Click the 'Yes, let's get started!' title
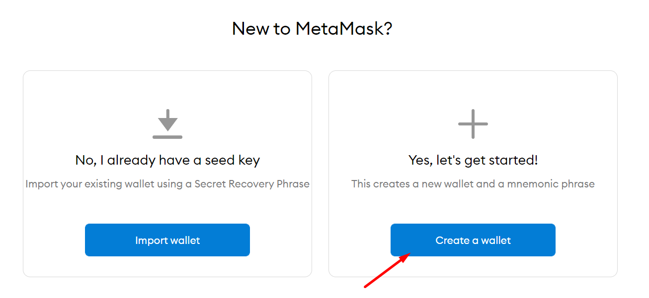The width and height of the screenshot is (649, 298). pos(473,160)
